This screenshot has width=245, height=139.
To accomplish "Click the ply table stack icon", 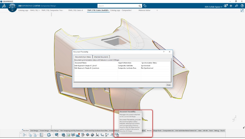I will point(64,135).
